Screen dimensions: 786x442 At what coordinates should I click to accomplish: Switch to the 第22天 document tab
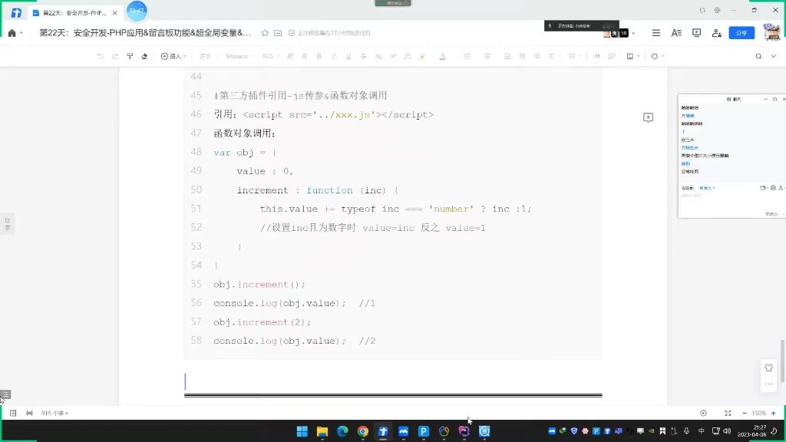[x=74, y=12]
